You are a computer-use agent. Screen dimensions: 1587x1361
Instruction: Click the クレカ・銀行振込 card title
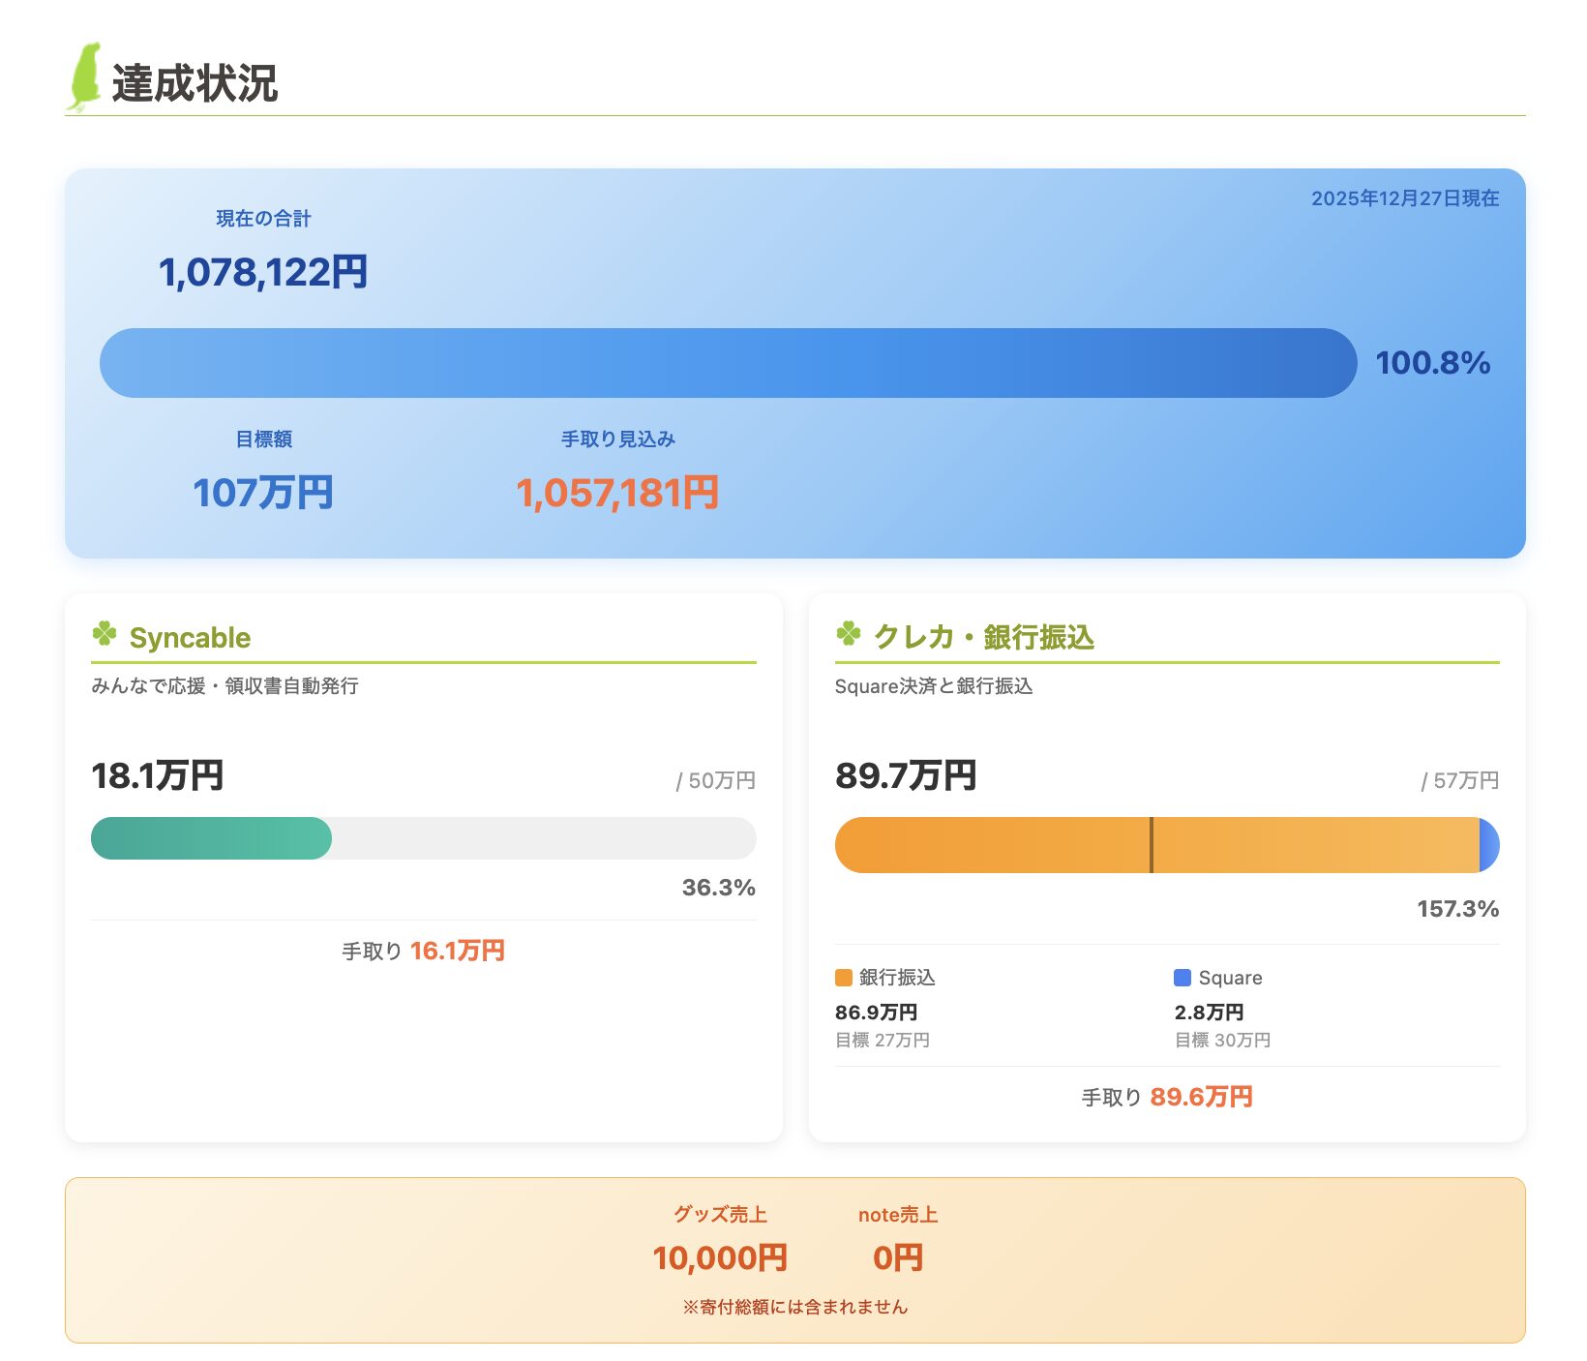point(984,637)
